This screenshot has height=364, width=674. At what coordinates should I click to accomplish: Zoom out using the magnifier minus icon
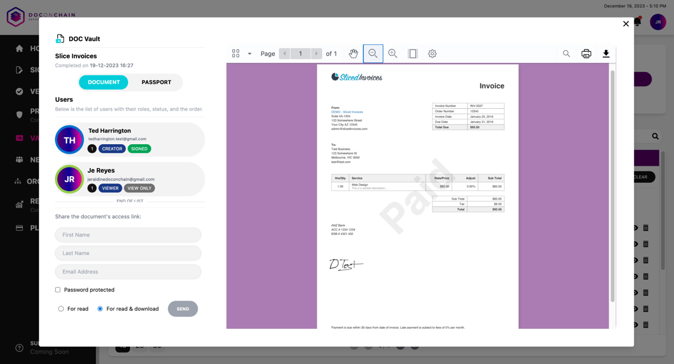tap(373, 53)
